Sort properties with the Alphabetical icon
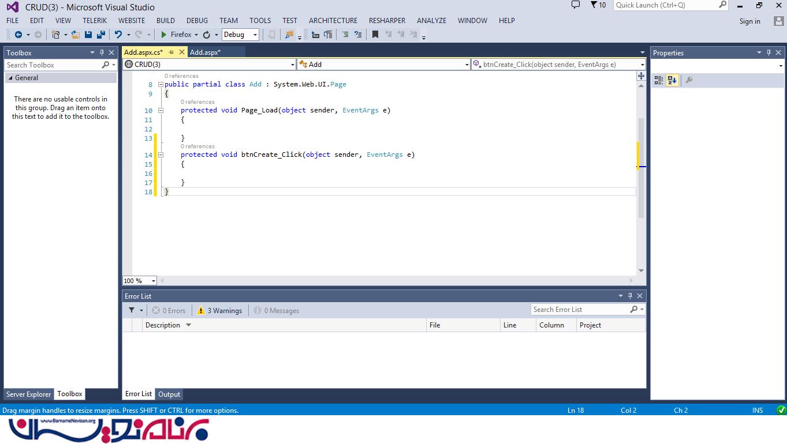The image size is (787, 444). (x=672, y=80)
